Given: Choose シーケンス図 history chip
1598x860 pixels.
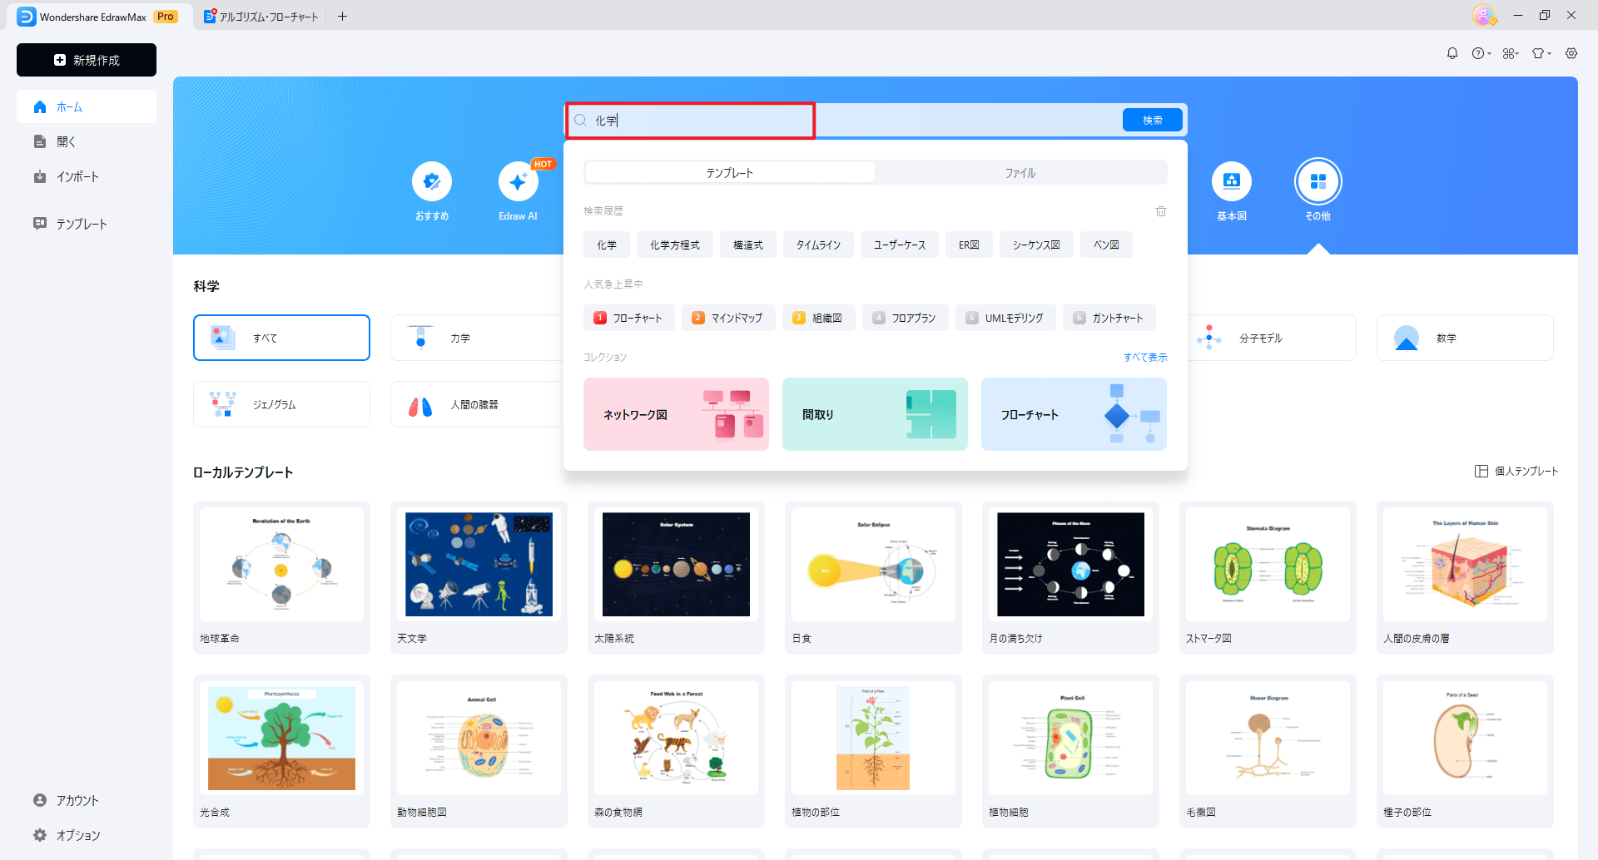Looking at the screenshot, I should tap(1036, 245).
